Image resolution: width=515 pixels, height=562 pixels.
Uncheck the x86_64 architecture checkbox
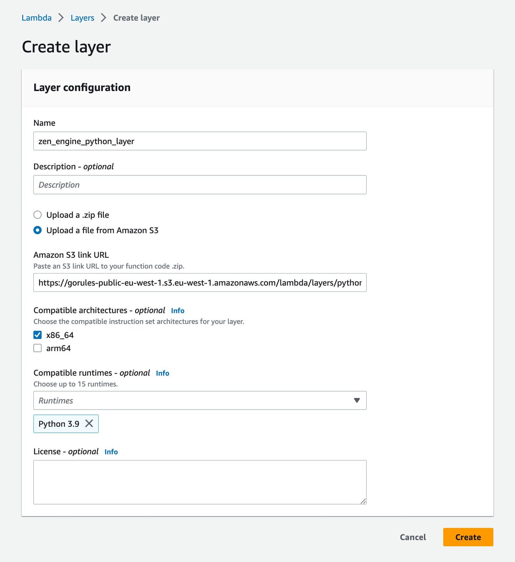(x=37, y=335)
